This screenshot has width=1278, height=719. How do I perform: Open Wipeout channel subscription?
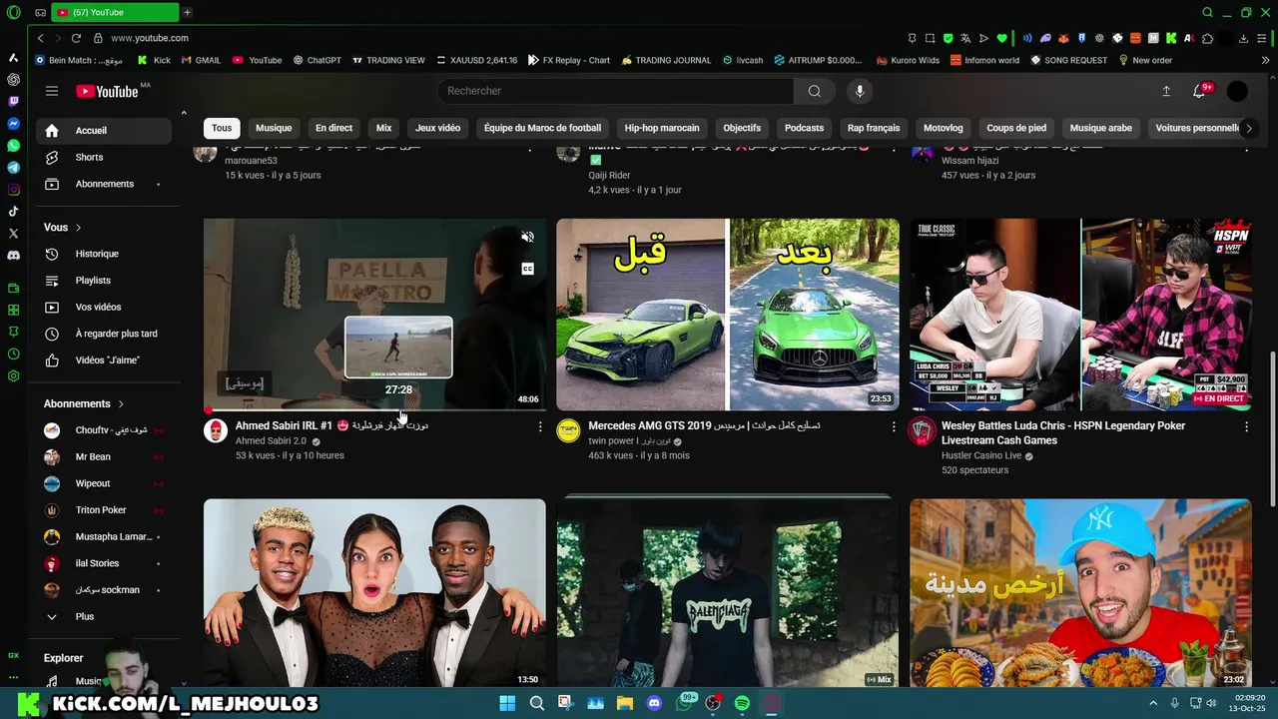coord(104,483)
